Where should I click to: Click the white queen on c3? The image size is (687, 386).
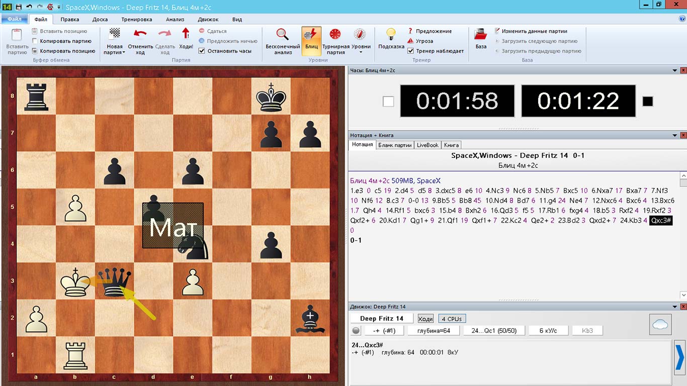pos(114,282)
